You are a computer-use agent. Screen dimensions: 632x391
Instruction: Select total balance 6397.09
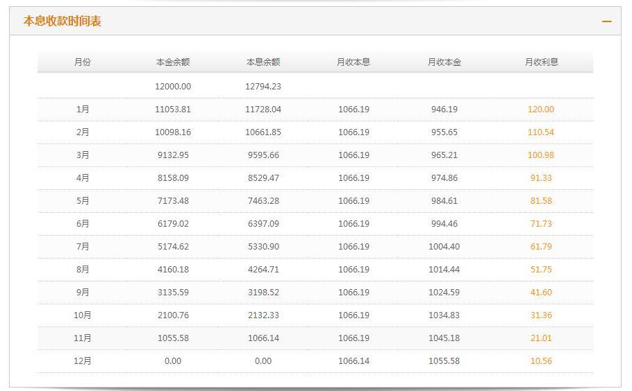coord(263,224)
